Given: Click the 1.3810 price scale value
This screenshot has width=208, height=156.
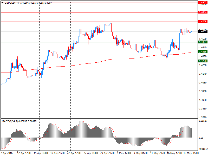Looking at the screenshot, I should click(203, 109).
